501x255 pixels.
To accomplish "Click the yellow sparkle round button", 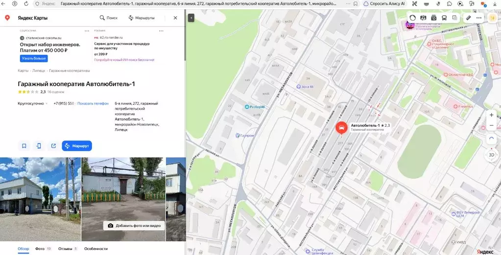I will click(x=493, y=18).
